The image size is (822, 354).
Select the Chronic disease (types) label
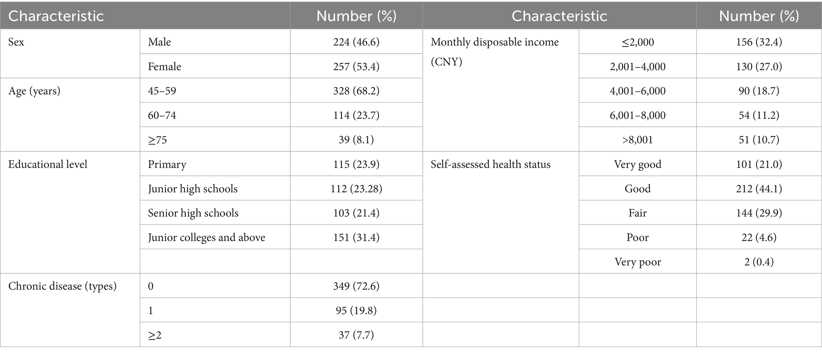click(x=62, y=286)
